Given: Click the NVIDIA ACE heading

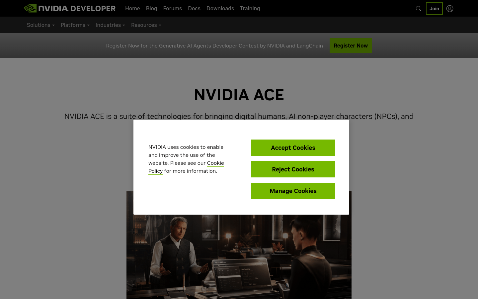Looking at the screenshot, I should 239,95.
